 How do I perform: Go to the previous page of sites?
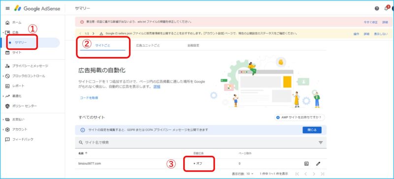pos(306,174)
